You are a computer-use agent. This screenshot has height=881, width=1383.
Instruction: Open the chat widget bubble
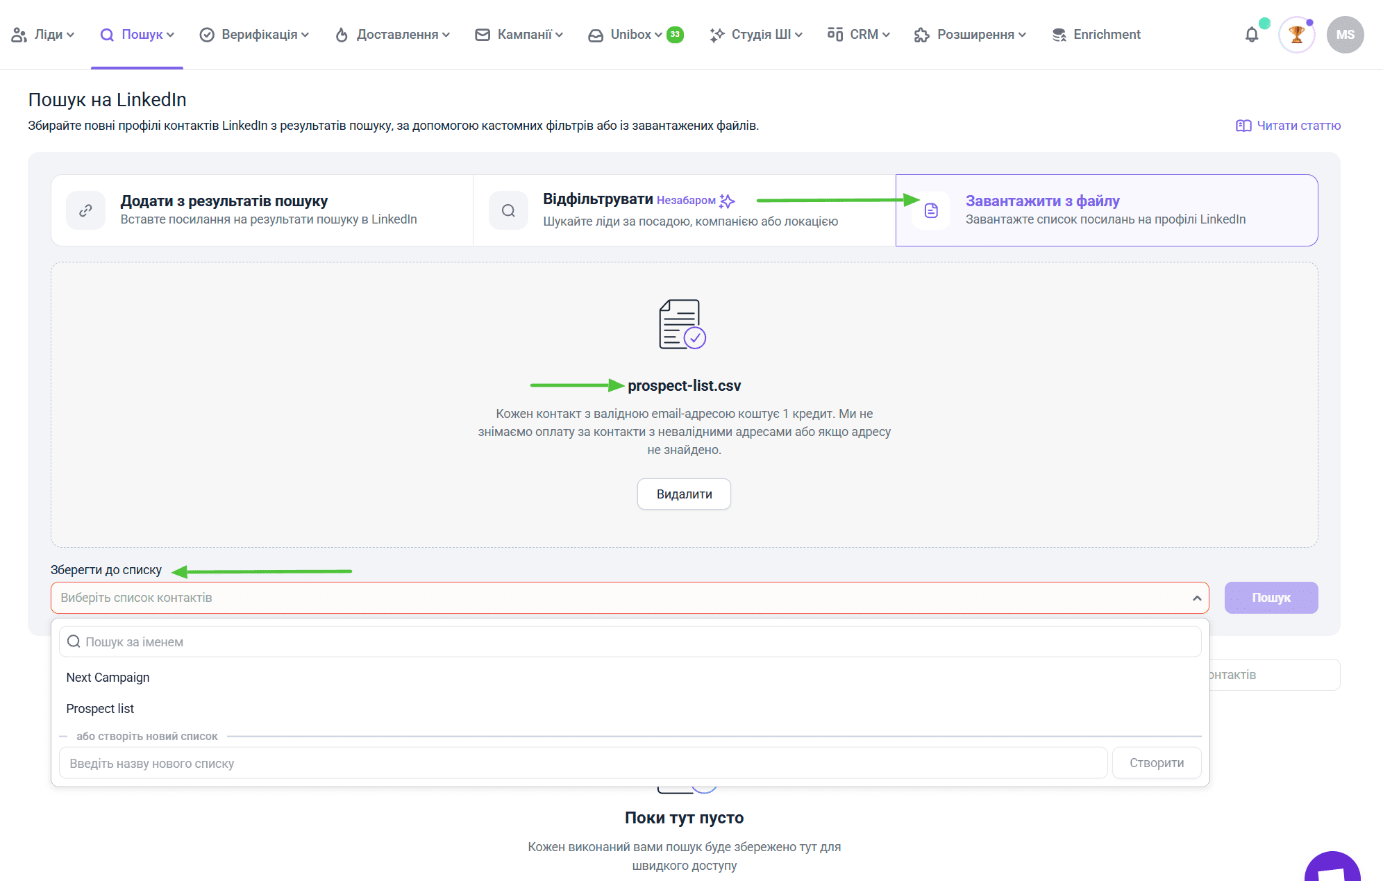[1334, 868]
